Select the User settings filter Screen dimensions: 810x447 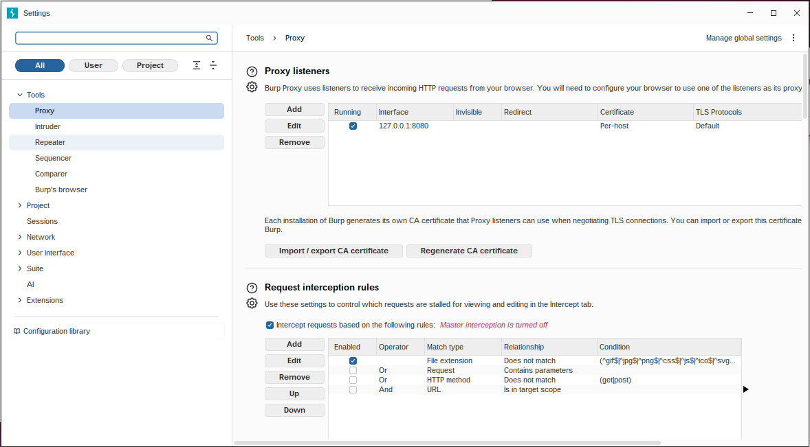pyautogui.click(x=94, y=65)
